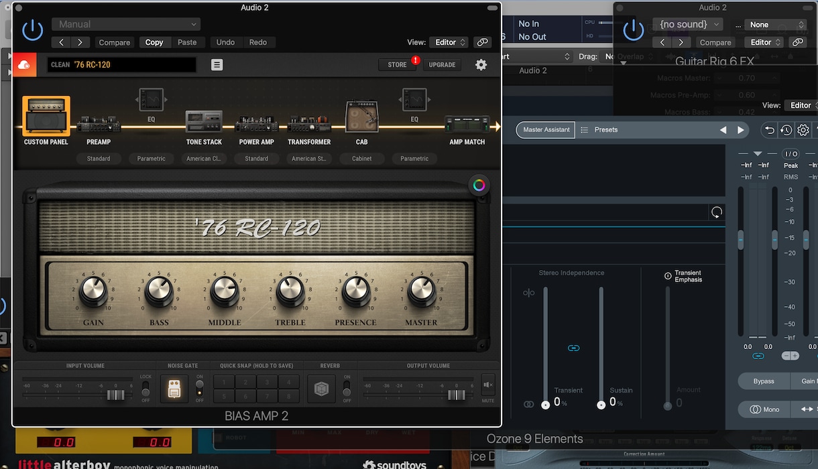
Task: Open the preset list menu icon
Action: [217, 65]
